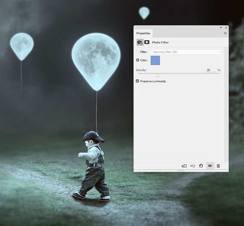This screenshot has width=244, height=226.
Task: Click the Density label
Action: click(x=141, y=70)
